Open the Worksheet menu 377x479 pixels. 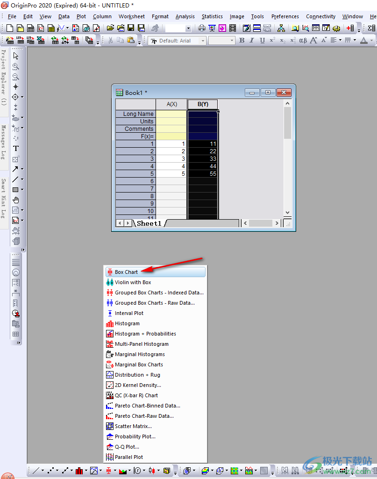pyautogui.click(x=132, y=16)
